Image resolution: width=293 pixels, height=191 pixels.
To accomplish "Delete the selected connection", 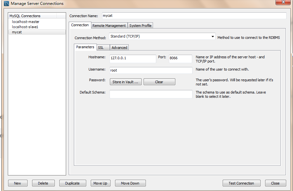I will (x=43, y=183).
